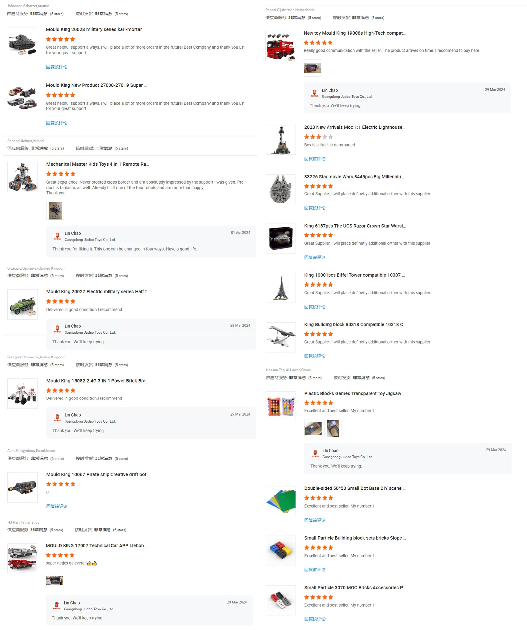This screenshot has width=527, height=630.
Task: Open Millennium Falcon product thumbnail
Action: [x=281, y=189]
